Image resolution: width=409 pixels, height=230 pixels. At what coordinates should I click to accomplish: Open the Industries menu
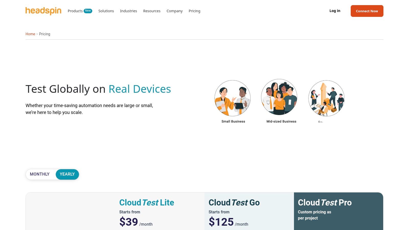(x=129, y=11)
